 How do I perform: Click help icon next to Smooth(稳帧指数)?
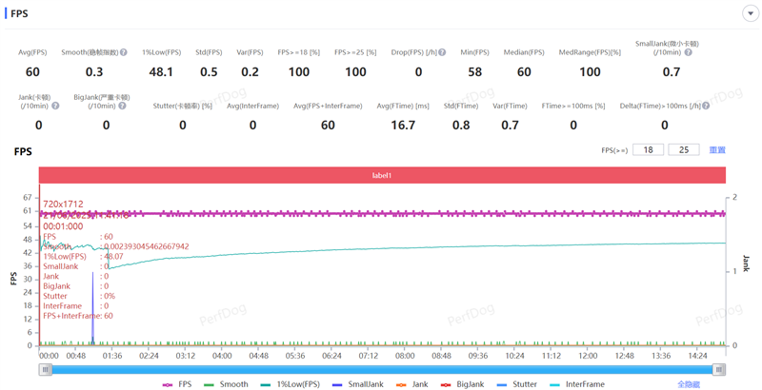point(124,52)
